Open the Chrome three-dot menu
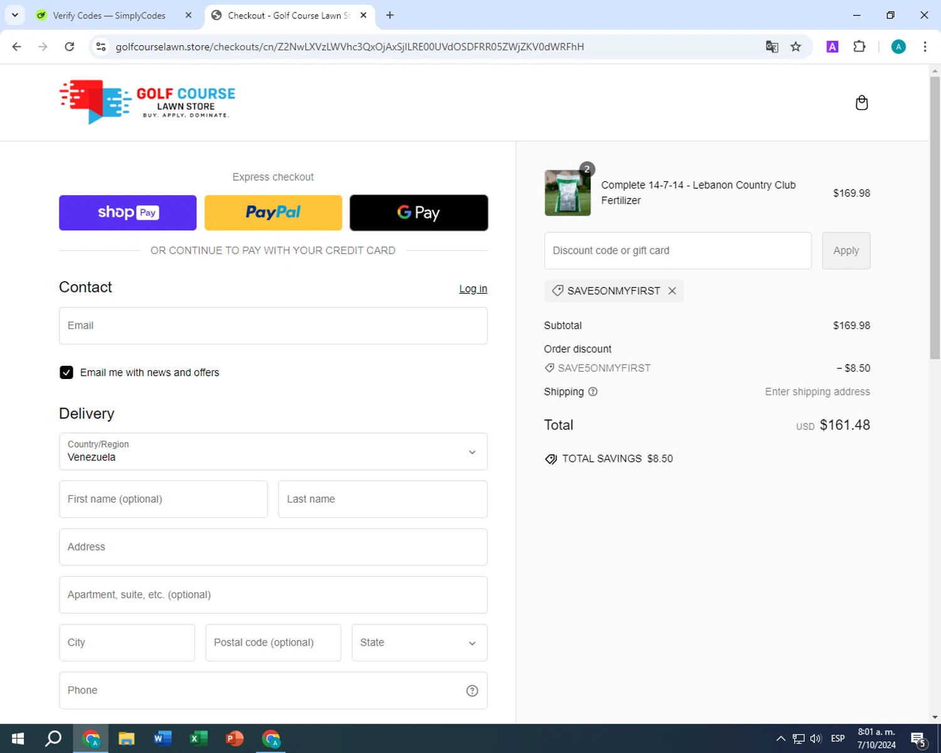The height and width of the screenshot is (753, 941). click(x=925, y=46)
